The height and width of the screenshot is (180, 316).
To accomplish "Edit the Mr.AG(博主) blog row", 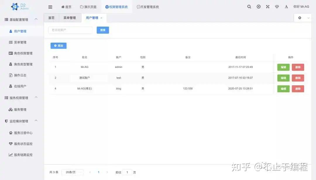I will click(283, 89).
